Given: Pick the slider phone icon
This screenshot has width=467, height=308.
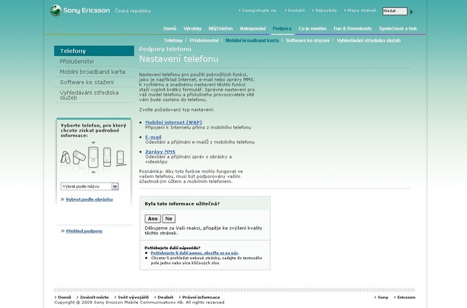Looking at the screenshot, I should 108,156.
